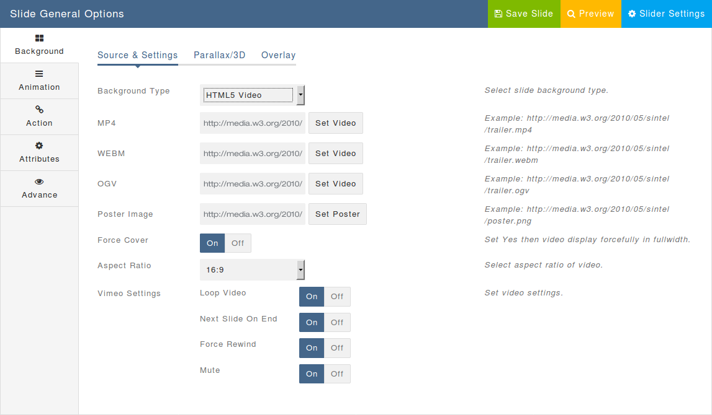Switch to the Parallax/3D tab

click(x=219, y=55)
